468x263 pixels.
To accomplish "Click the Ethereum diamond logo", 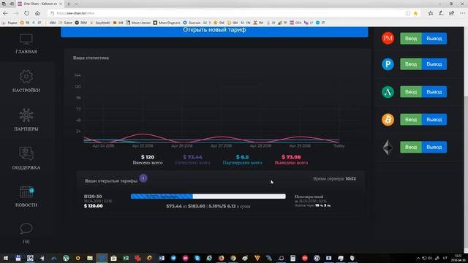I will (x=388, y=148).
